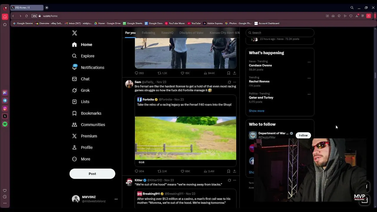Open options for Candace Owens trend
The width and height of the screenshot is (377, 212).
pos(309,62)
